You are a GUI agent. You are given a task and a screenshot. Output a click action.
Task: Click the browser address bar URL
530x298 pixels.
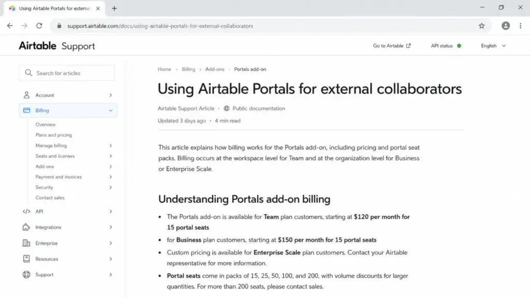click(160, 26)
